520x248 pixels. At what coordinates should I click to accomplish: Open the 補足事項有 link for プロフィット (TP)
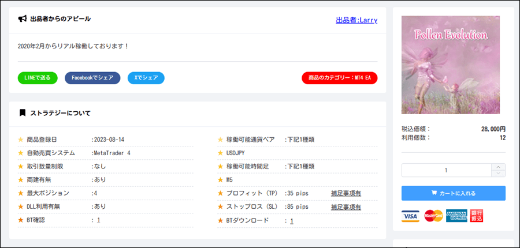click(346, 193)
